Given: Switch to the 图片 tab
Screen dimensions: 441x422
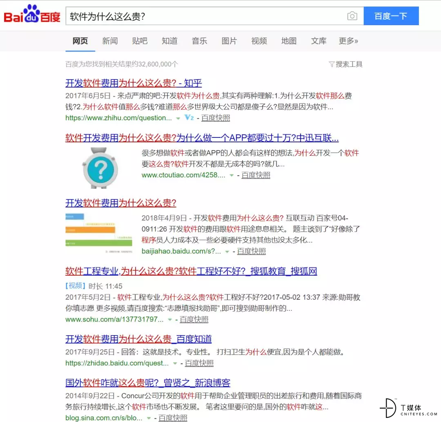Looking at the screenshot, I should [x=229, y=41].
